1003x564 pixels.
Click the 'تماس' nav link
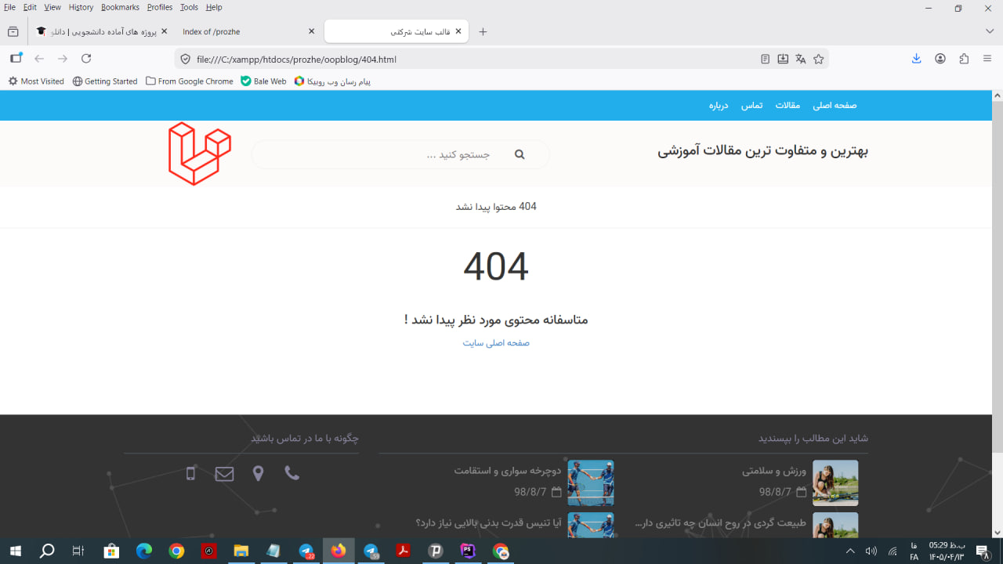click(752, 105)
